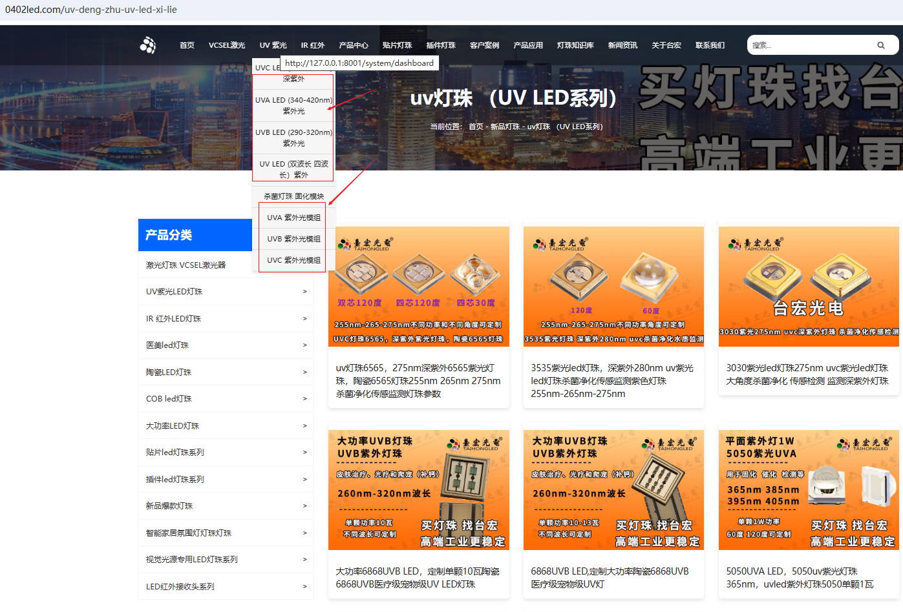Open COB led灯珠 category link
Image resolution: width=903 pixels, height=612 pixels.
(x=169, y=399)
